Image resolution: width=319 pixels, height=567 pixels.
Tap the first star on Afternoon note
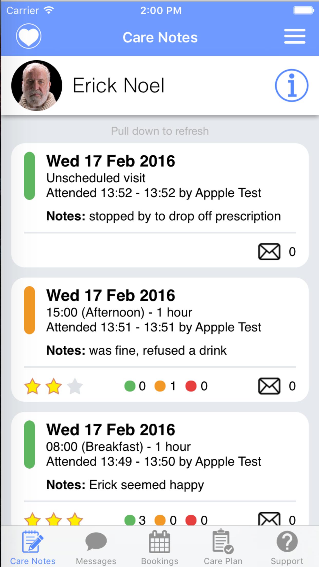pyautogui.click(x=32, y=386)
